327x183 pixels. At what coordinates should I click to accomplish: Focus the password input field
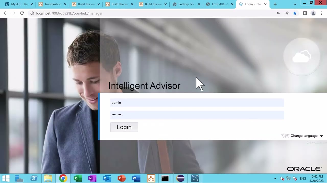pyautogui.click(x=197, y=115)
